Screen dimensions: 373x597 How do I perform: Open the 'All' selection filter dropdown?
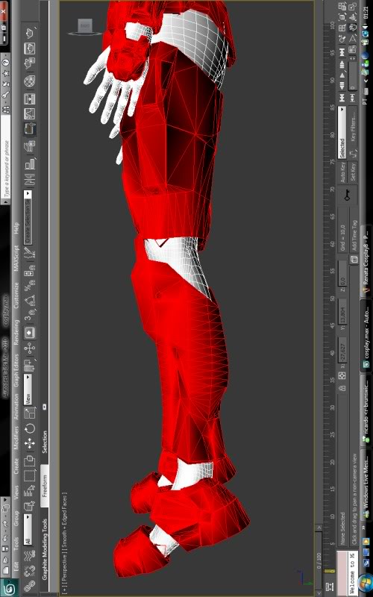click(x=28, y=530)
